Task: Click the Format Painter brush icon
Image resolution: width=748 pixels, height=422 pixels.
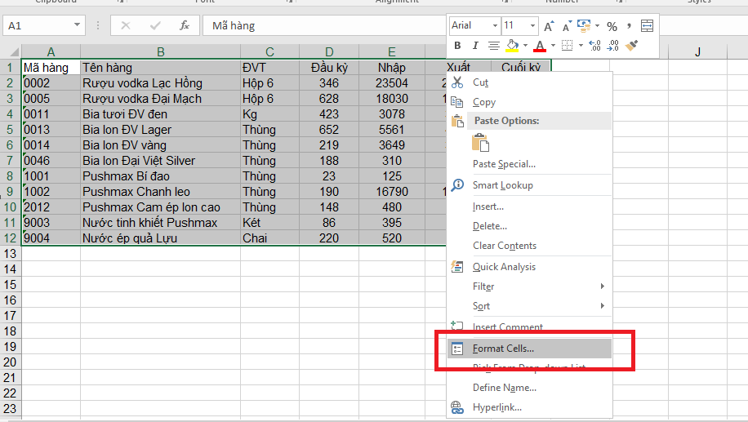Action: pyautogui.click(x=630, y=46)
